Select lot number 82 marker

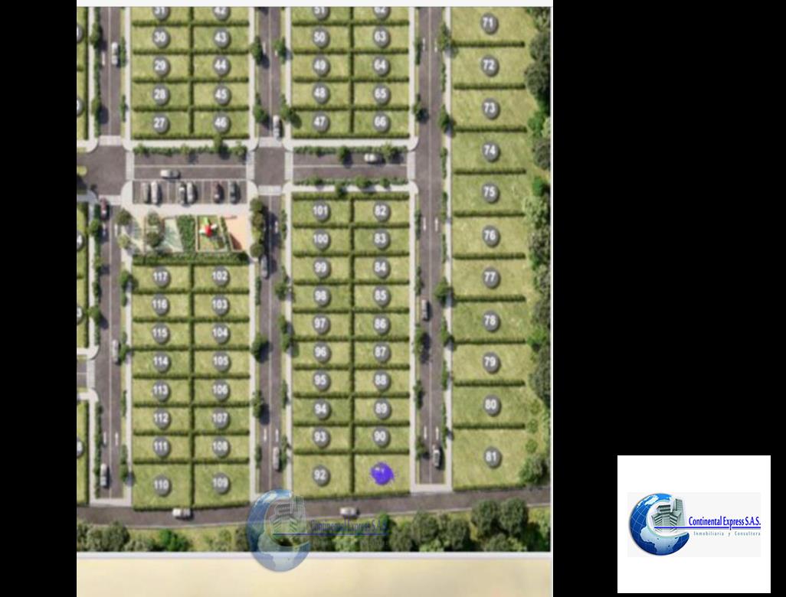(381, 211)
